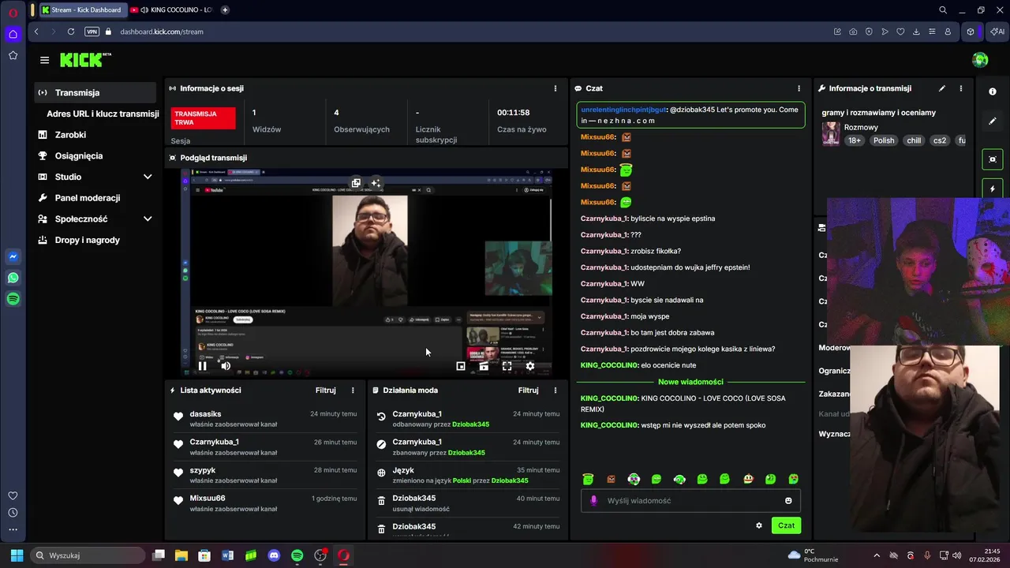Screen dimensions: 1010x568
Task: Click the purple microphone icon in chat input
Action: (x=593, y=500)
